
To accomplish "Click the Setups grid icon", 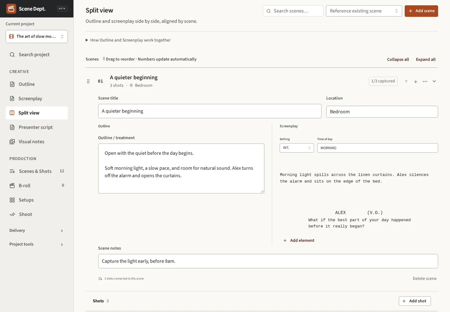I will [12, 200].
